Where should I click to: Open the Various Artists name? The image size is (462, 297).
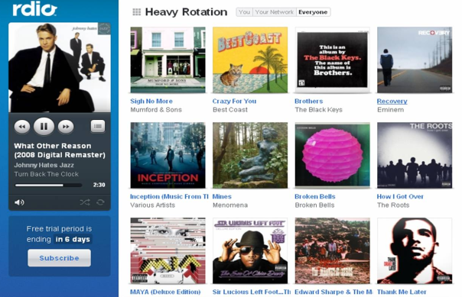coord(153,205)
